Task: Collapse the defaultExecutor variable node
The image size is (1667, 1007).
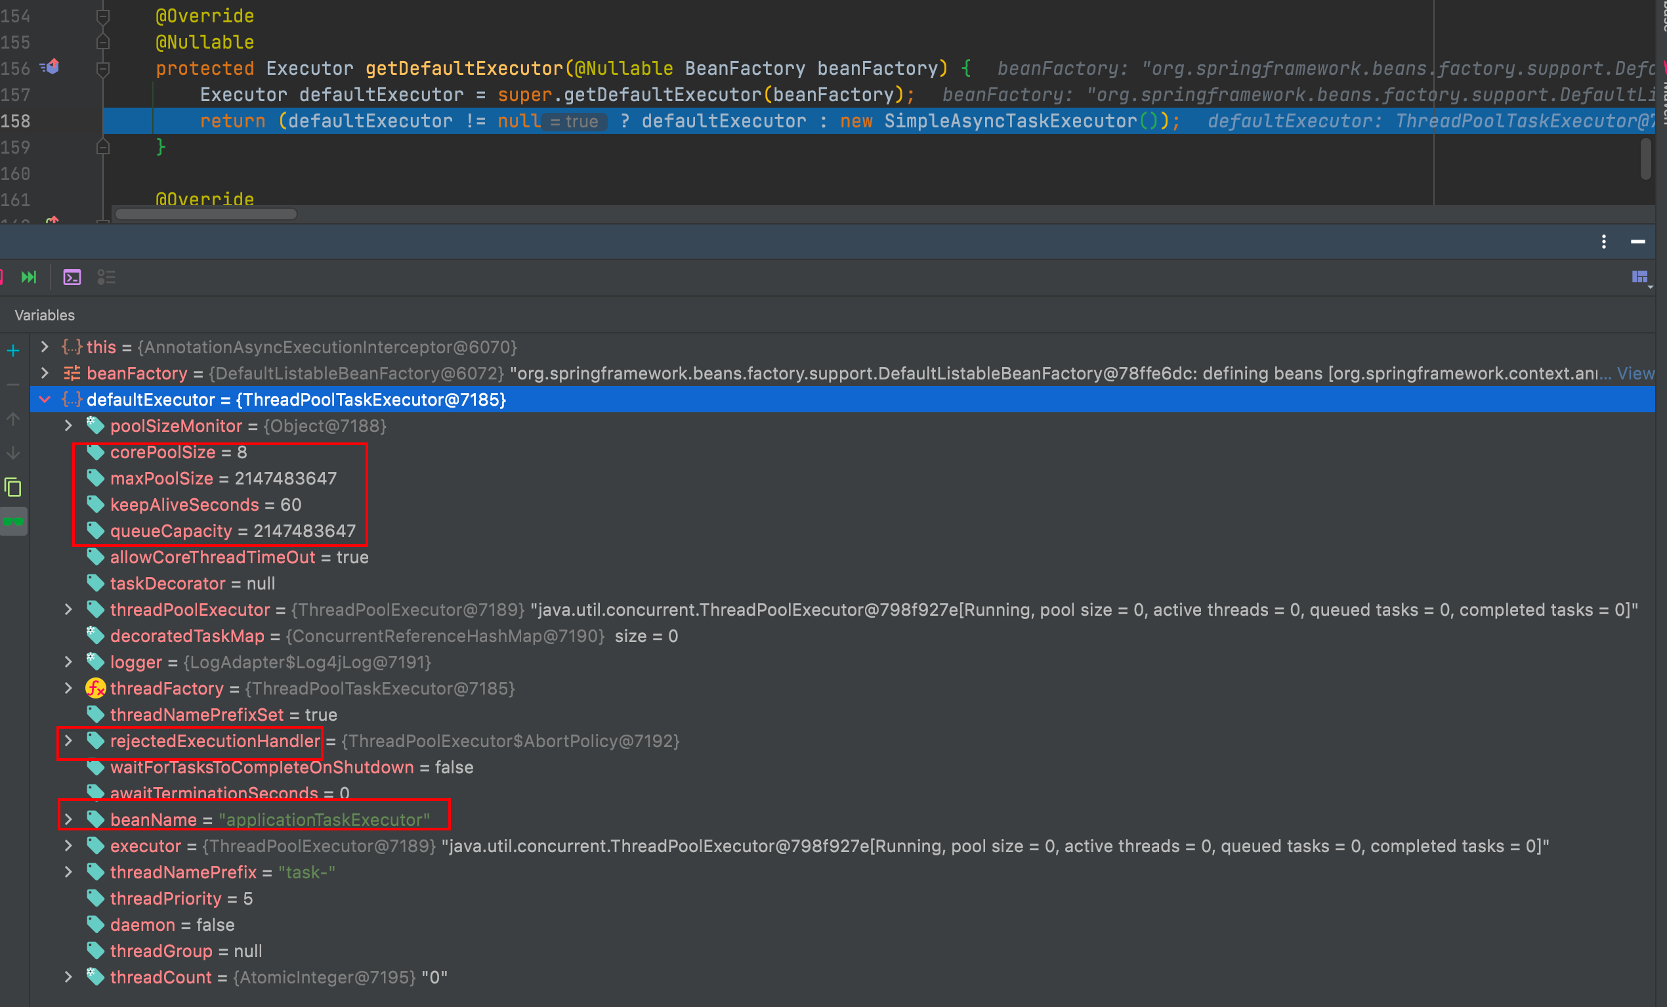Action: [x=45, y=399]
